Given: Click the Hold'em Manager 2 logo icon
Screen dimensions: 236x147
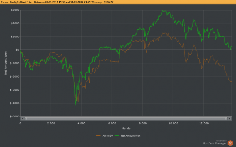Looking at the screenshot, I should pos(230,143).
